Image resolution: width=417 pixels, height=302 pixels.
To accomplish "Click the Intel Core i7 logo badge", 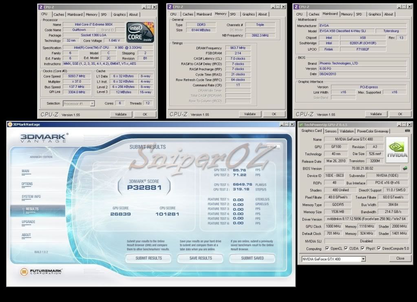I will 140,33.
